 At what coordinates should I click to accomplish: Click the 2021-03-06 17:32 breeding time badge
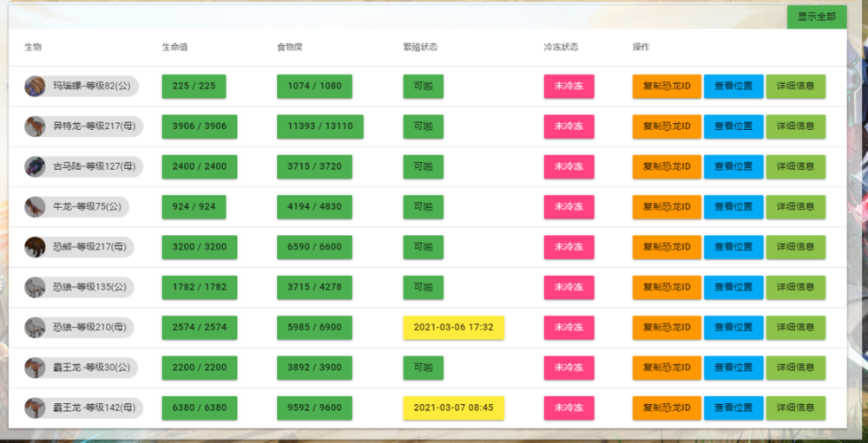tap(453, 328)
